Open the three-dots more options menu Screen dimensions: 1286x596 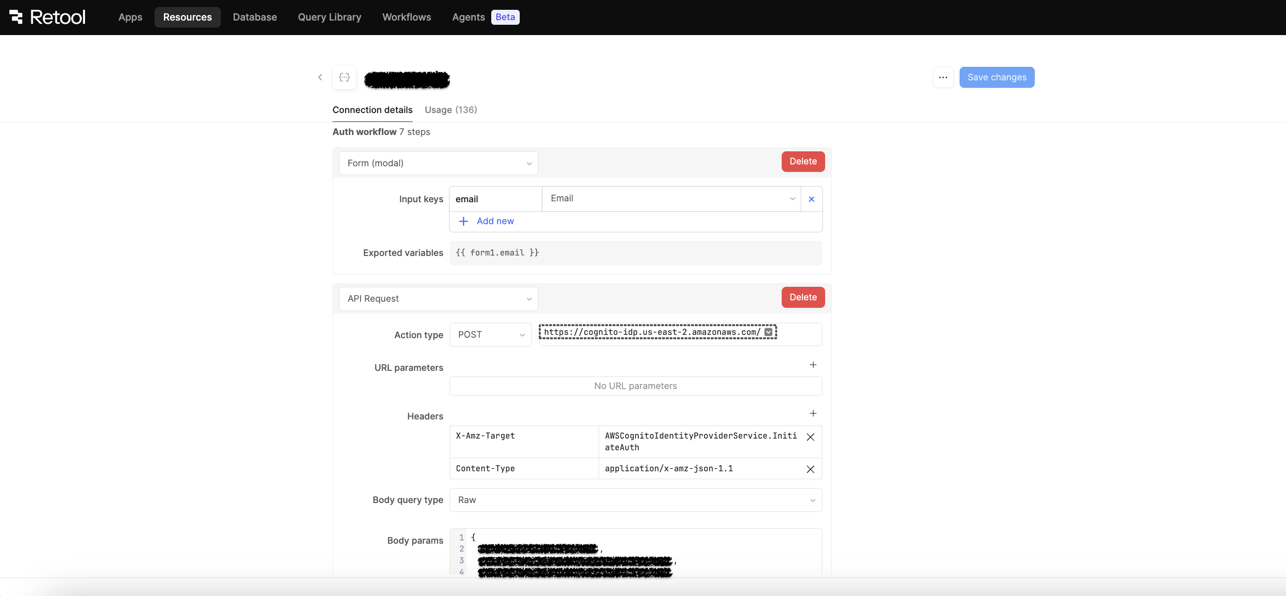click(942, 78)
